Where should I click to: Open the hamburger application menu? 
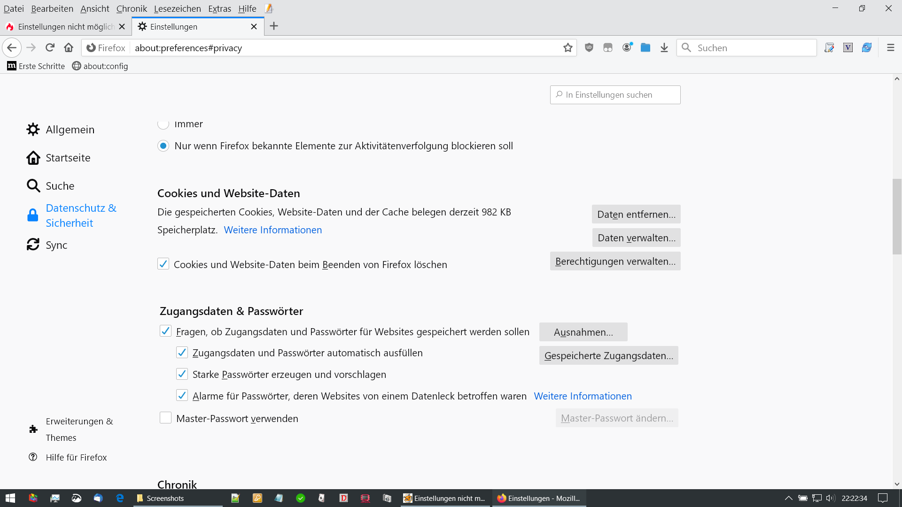890,47
